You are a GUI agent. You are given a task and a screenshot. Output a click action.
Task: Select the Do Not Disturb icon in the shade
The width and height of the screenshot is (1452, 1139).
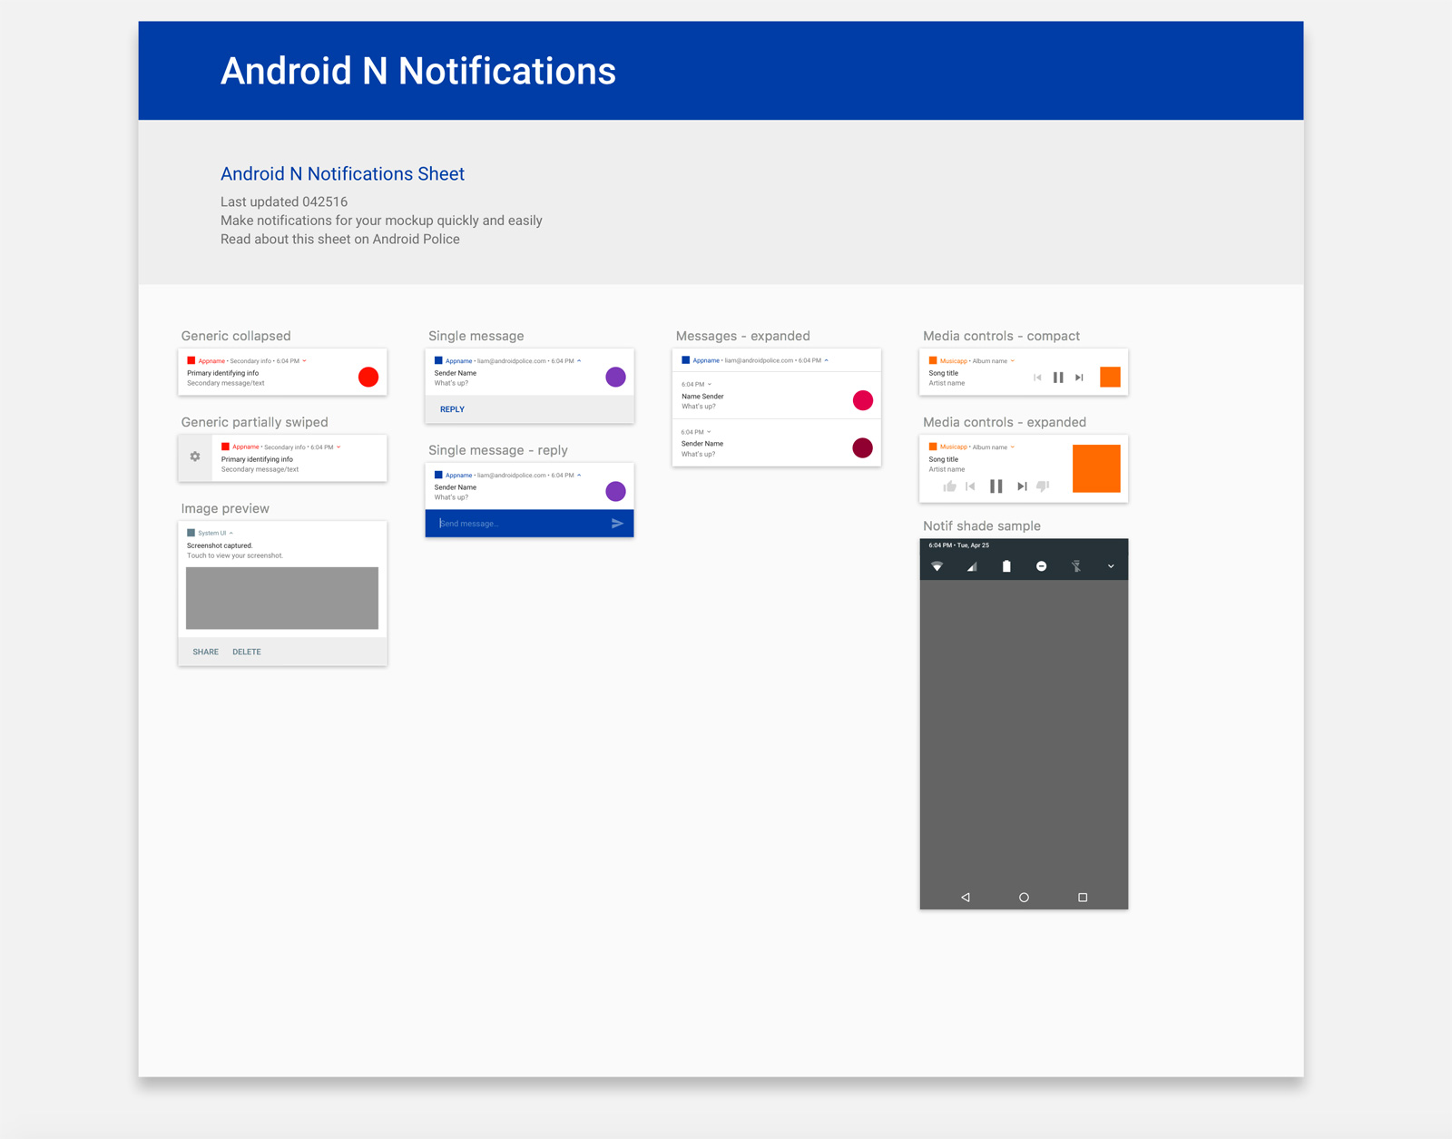1041,565
